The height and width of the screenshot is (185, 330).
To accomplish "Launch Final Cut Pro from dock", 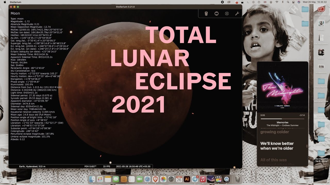I will (219, 179).
